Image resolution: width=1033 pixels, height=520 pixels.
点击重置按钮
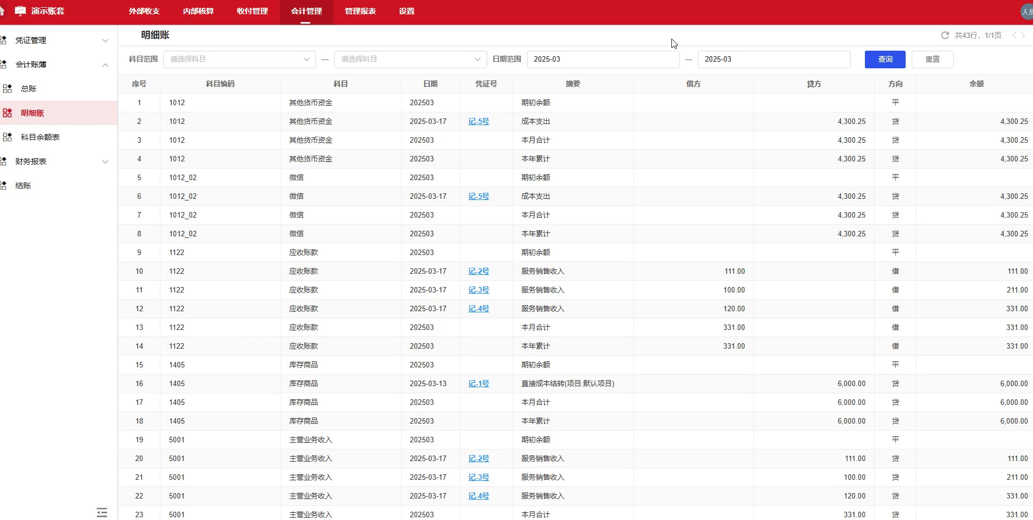pyautogui.click(x=932, y=59)
